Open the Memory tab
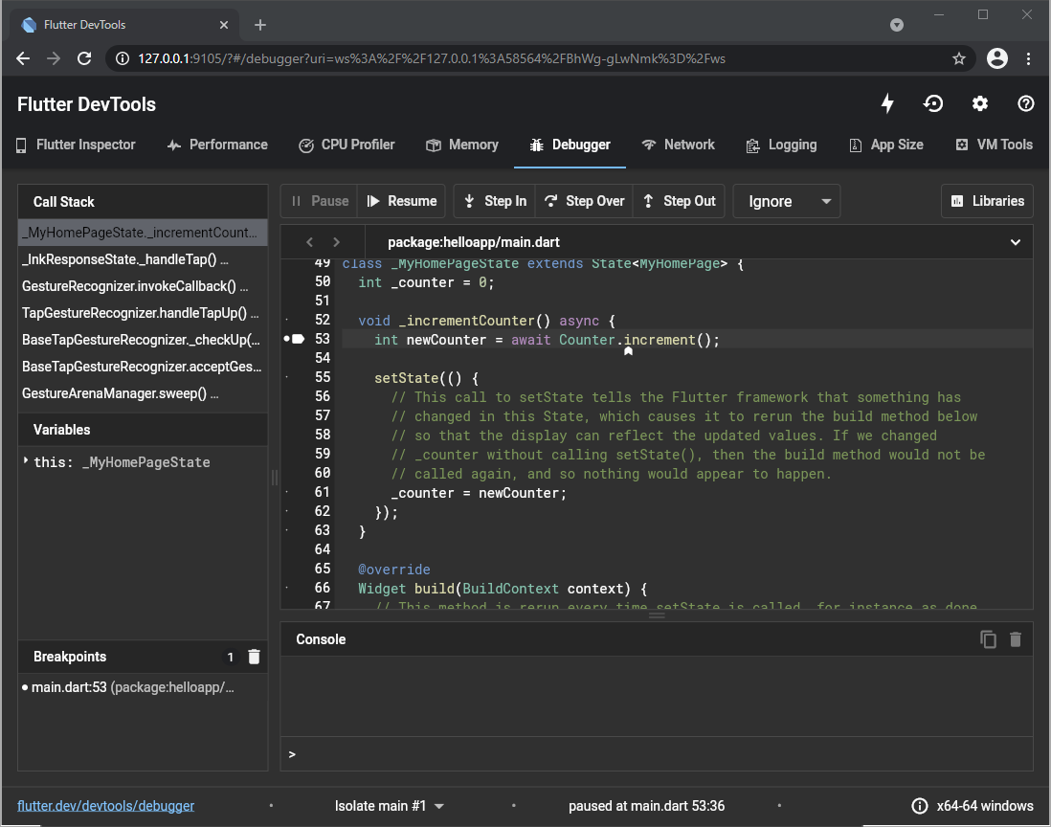 pos(461,145)
